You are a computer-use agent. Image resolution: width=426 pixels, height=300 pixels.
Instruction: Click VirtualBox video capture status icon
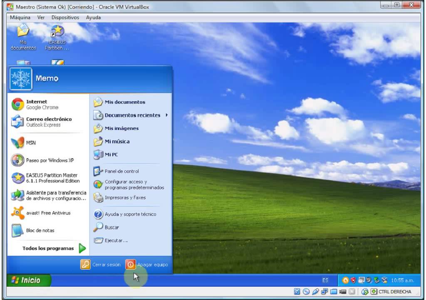(343, 292)
